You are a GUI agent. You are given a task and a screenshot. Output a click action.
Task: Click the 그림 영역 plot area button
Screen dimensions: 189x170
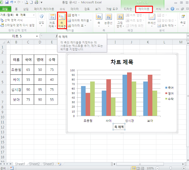point(120,20)
